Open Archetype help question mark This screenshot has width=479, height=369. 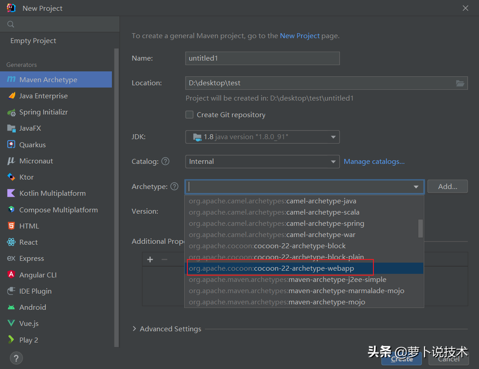(174, 186)
